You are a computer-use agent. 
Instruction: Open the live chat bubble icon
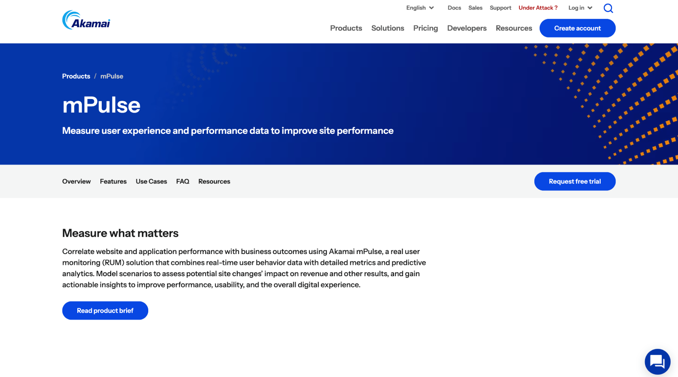point(657,362)
